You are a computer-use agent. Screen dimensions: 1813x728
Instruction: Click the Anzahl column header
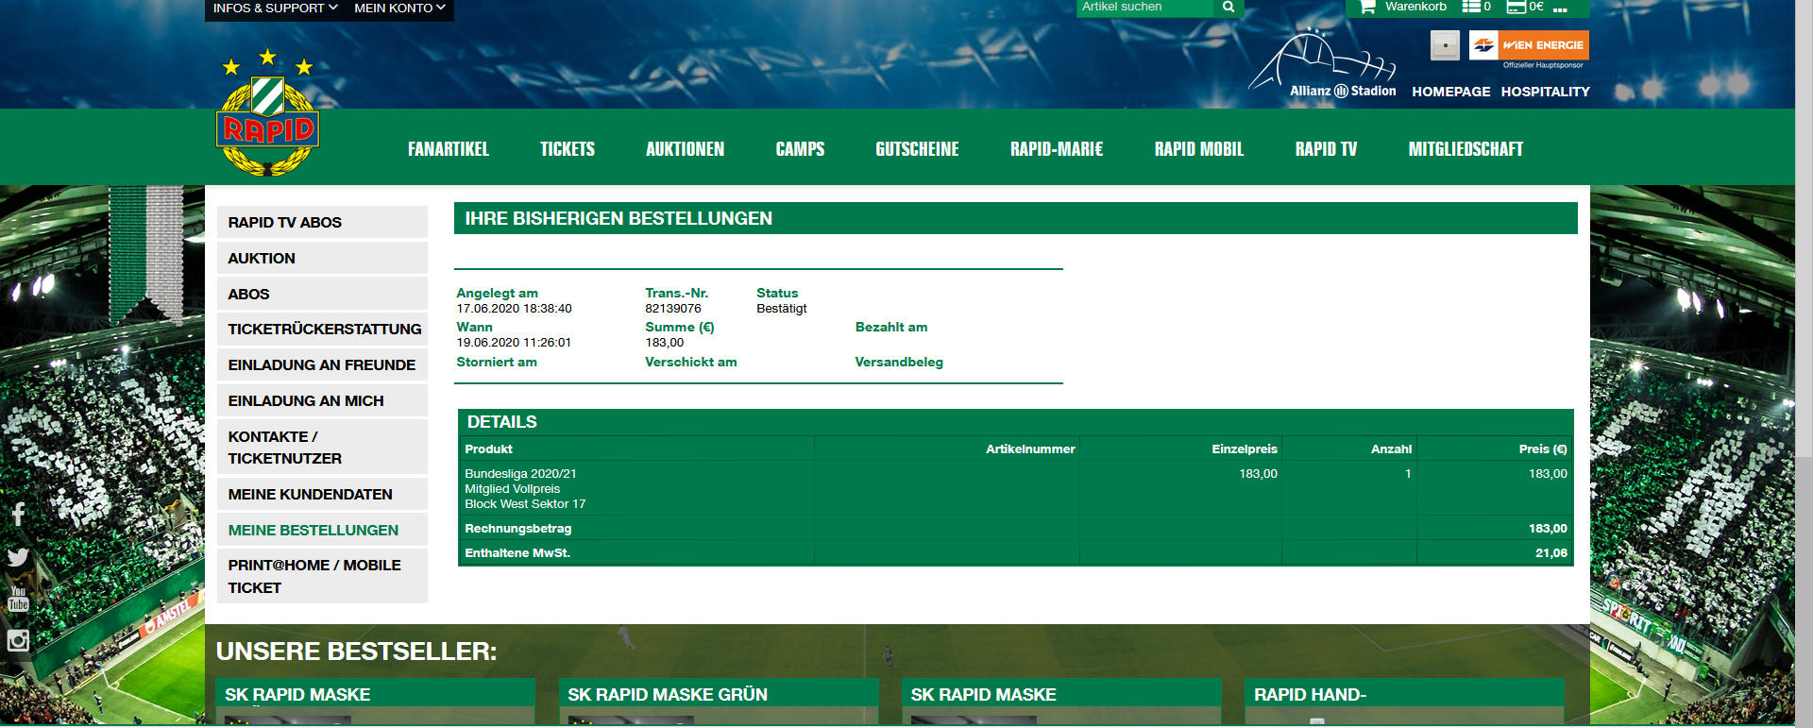1392,449
